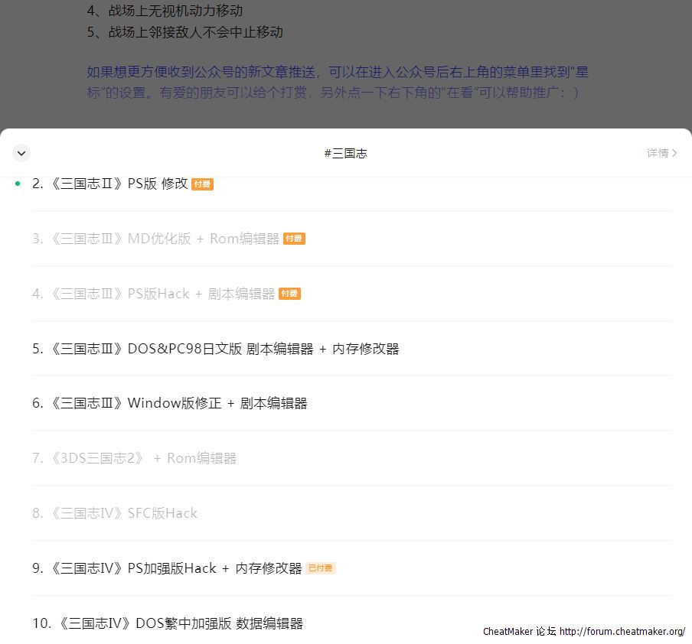This screenshot has height=644, width=692.
Task: Open article 8 《三国志IV》SFC版Hack
Action: [115, 513]
